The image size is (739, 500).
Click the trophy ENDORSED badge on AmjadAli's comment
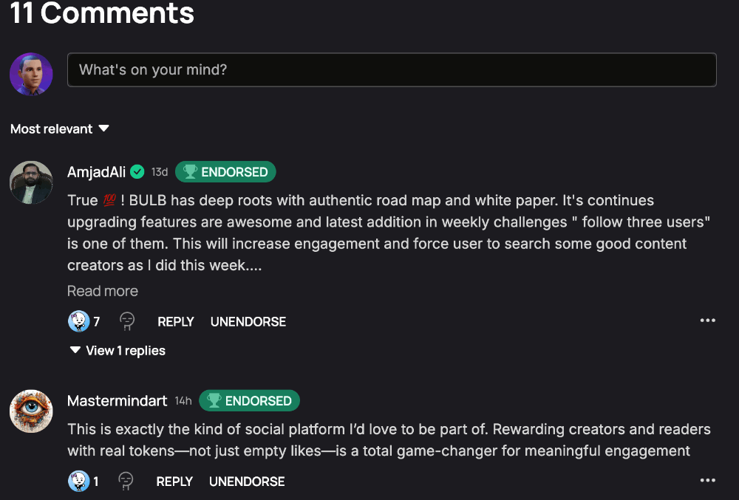pos(225,172)
